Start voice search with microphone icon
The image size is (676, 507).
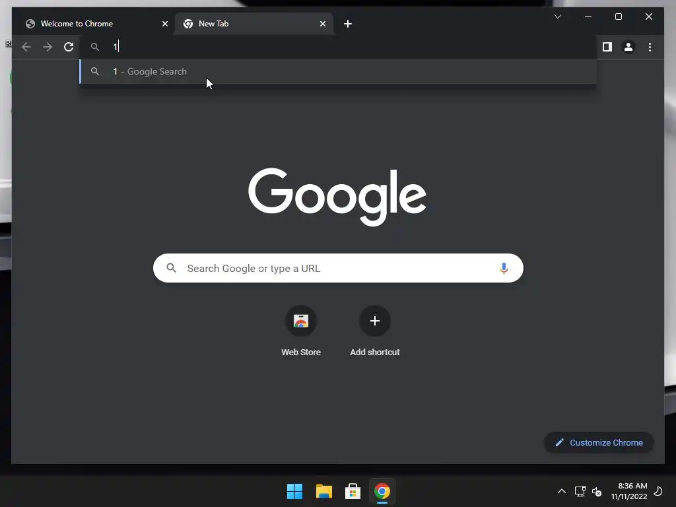click(504, 268)
